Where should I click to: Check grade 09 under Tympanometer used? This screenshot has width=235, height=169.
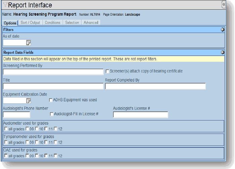coord(27,142)
